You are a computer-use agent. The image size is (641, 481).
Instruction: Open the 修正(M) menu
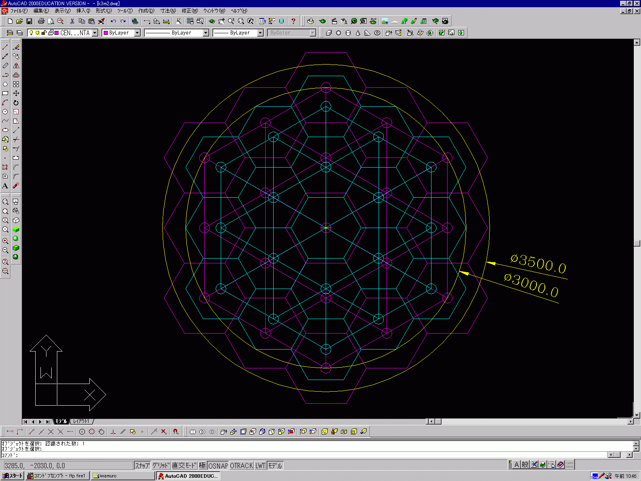(x=190, y=11)
